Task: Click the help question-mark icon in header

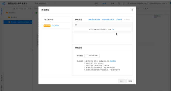Action: tap(119, 4)
